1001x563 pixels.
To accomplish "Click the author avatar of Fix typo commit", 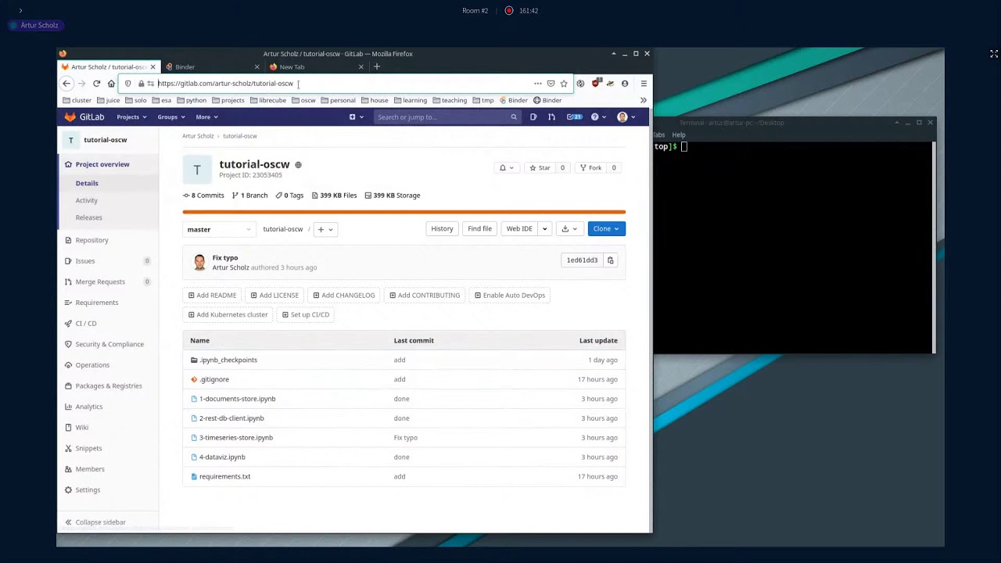I will (x=199, y=263).
